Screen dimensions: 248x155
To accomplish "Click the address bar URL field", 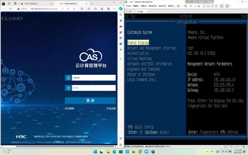I will point(44,9).
